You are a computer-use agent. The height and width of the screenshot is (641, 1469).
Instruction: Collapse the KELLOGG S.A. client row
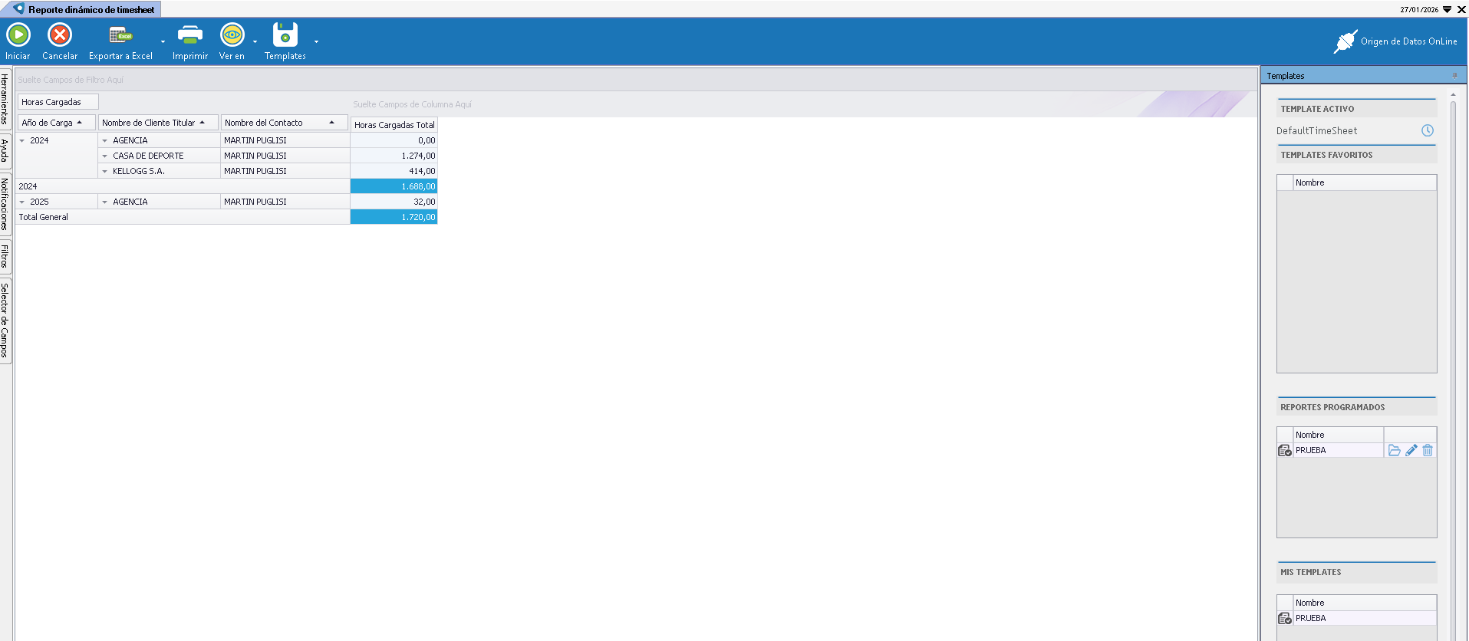[105, 172]
